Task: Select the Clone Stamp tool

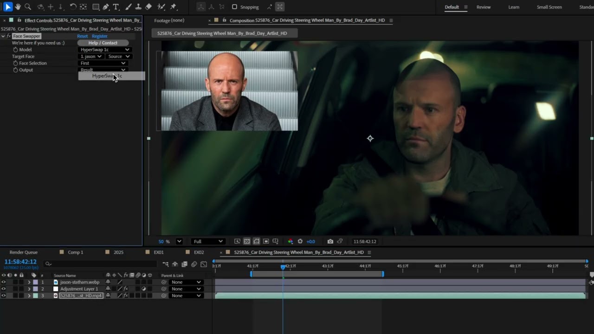Action: (x=138, y=7)
